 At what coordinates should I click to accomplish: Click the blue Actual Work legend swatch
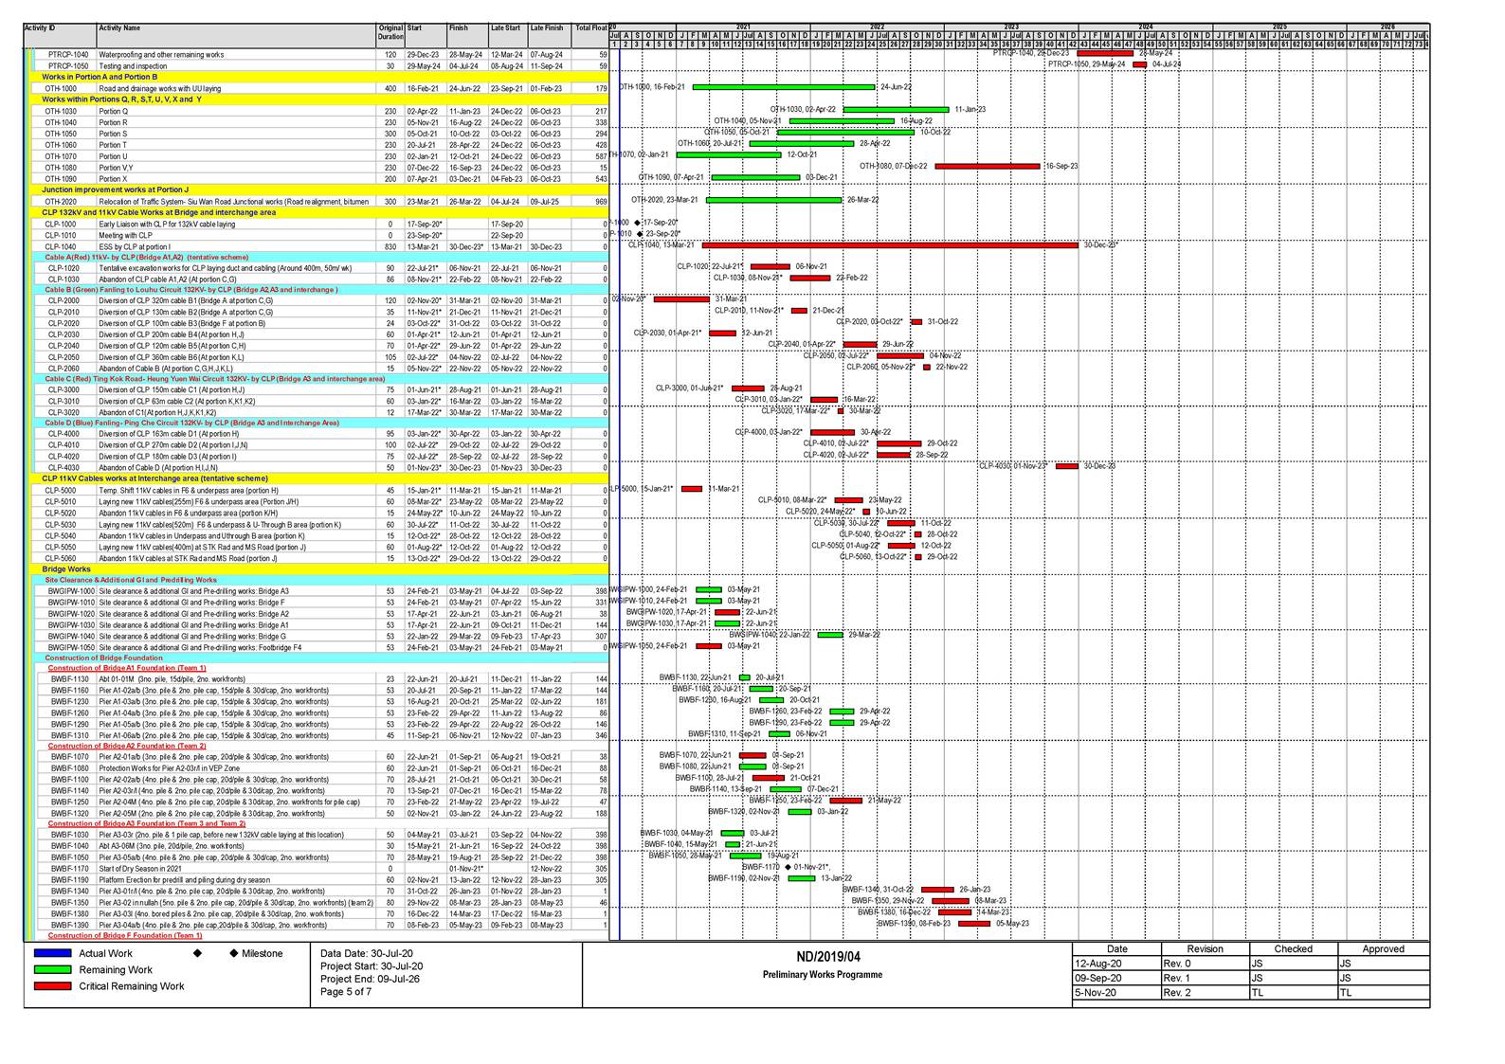click(52, 954)
